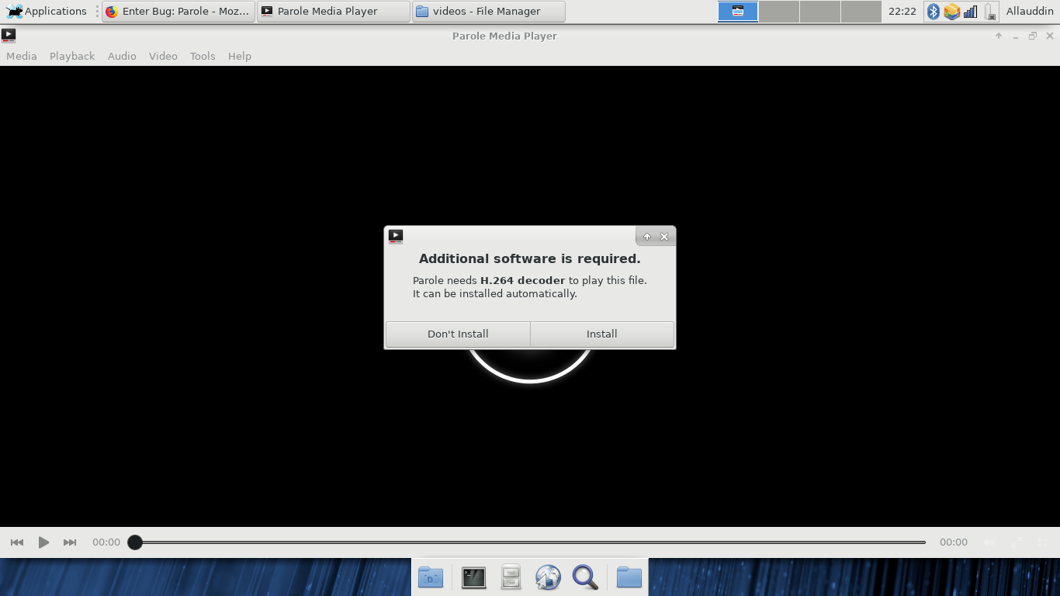Screen dimensions: 1060x596
Task: Open the file cabinet dock icon
Action: coord(511,577)
